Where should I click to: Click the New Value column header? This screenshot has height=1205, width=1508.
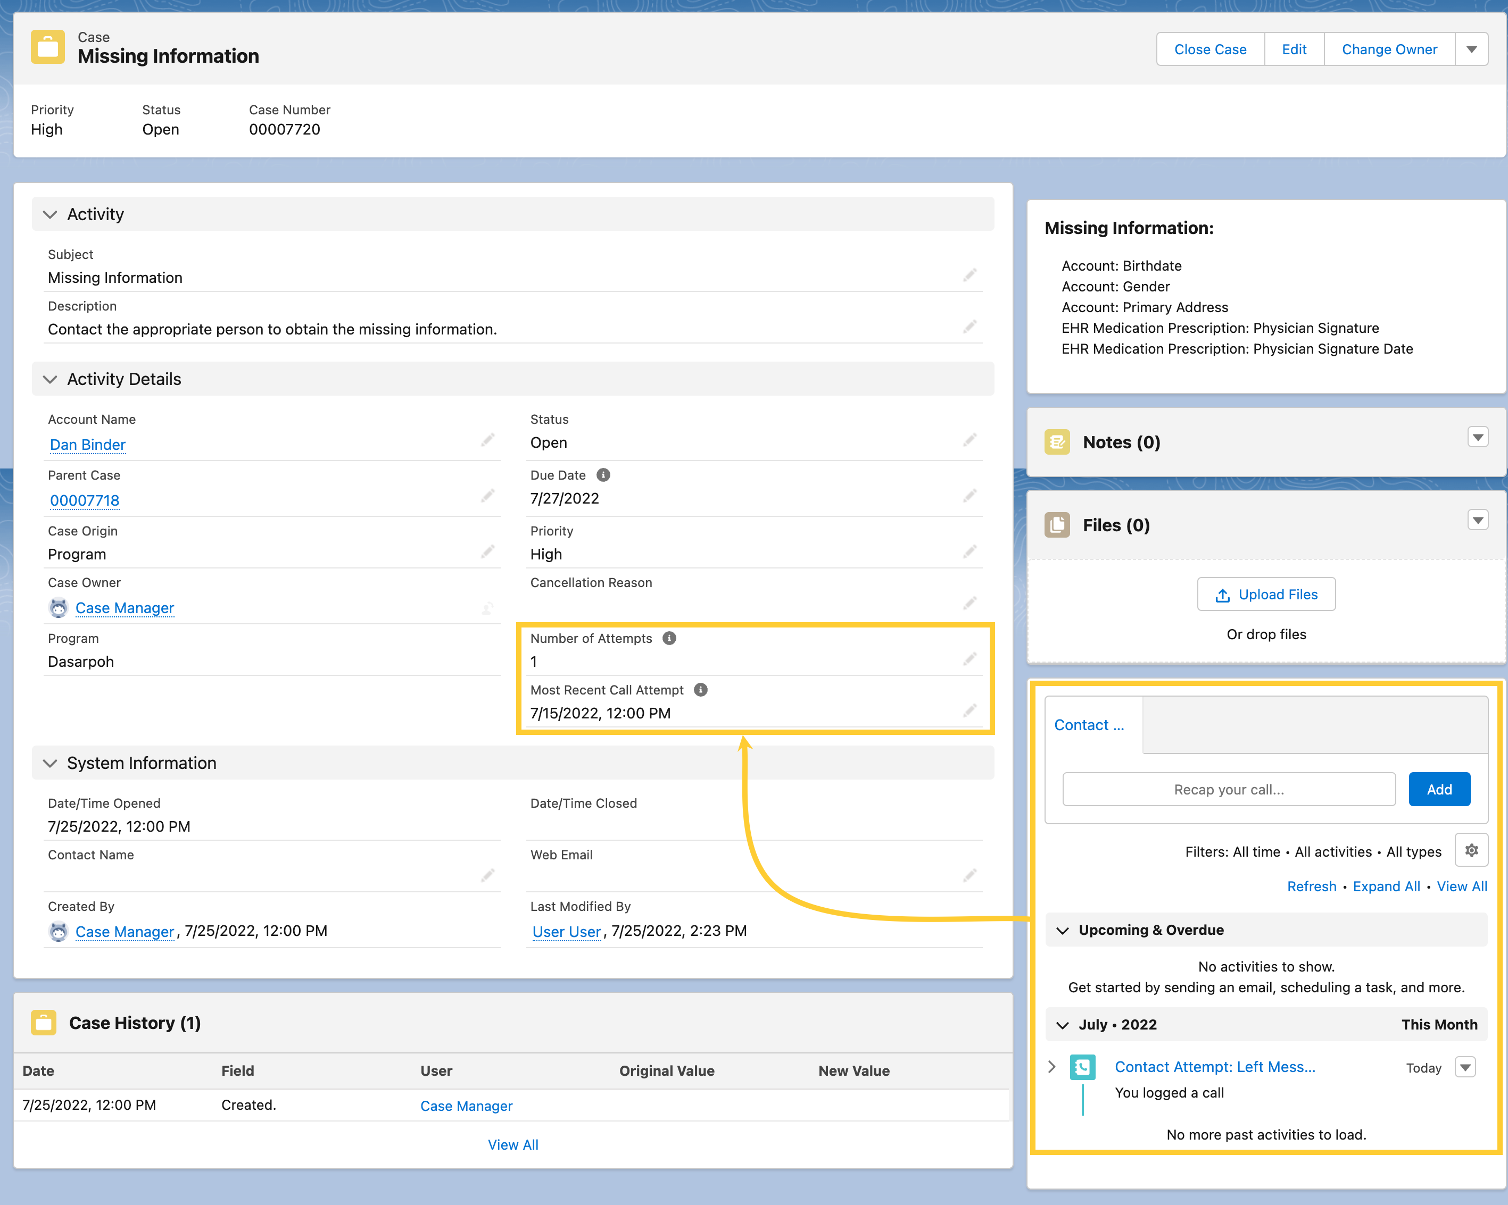click(x=854, y=1071)
